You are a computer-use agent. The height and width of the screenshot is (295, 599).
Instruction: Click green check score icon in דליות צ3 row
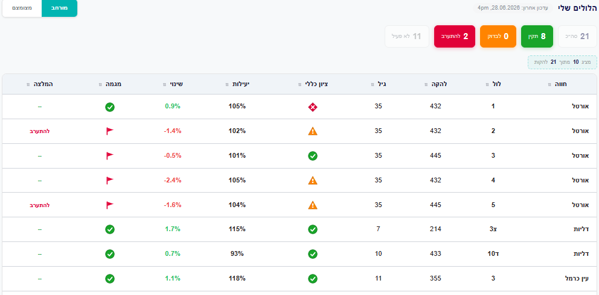(x=313, y=229)
